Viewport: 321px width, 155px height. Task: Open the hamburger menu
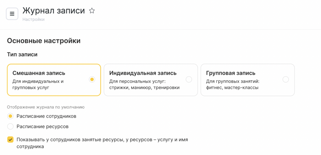point(12,14)
